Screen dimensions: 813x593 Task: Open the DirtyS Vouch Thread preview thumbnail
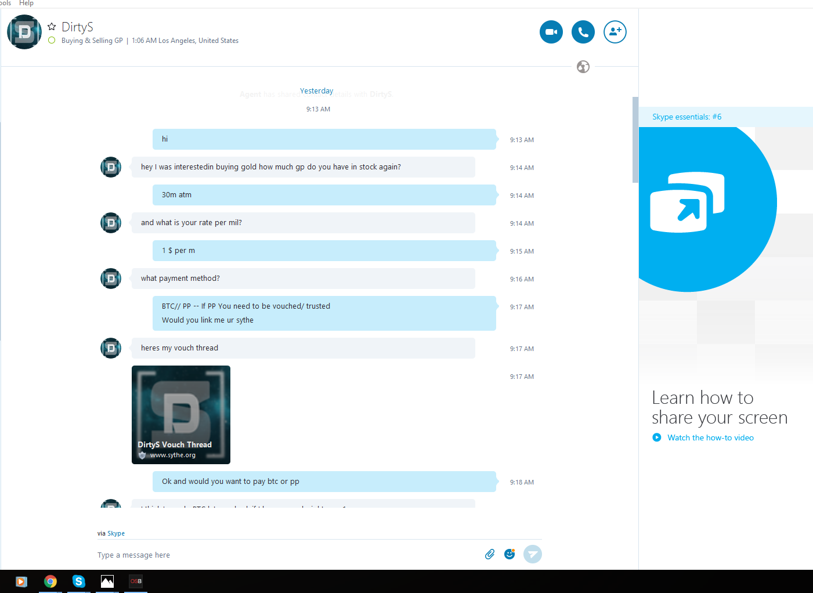[x=181, y=415]
